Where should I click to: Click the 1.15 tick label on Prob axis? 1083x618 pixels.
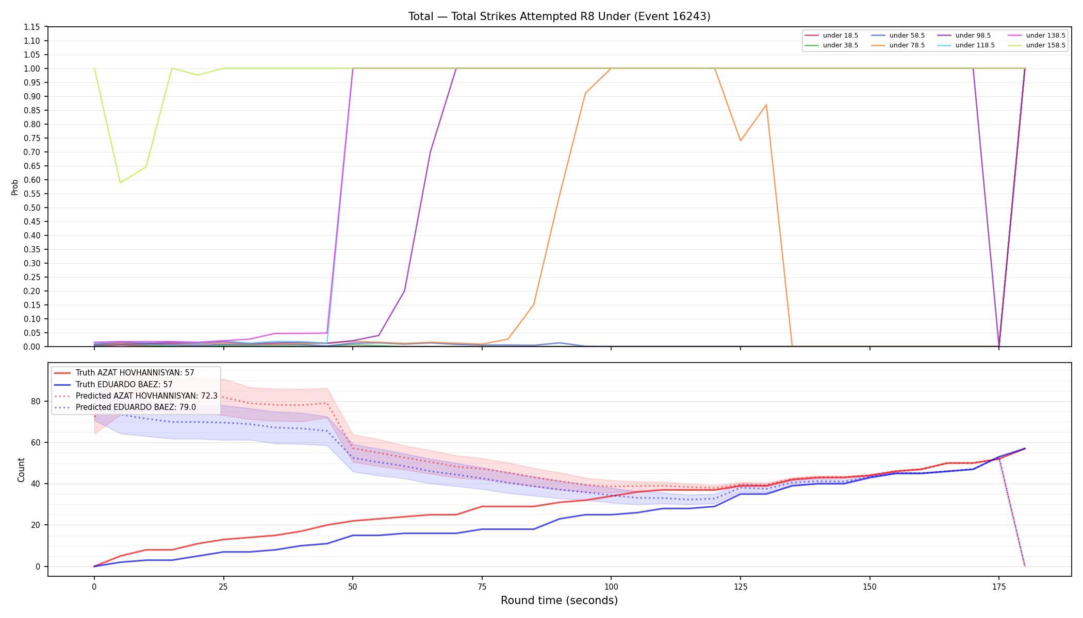click(x=32, y=27)
